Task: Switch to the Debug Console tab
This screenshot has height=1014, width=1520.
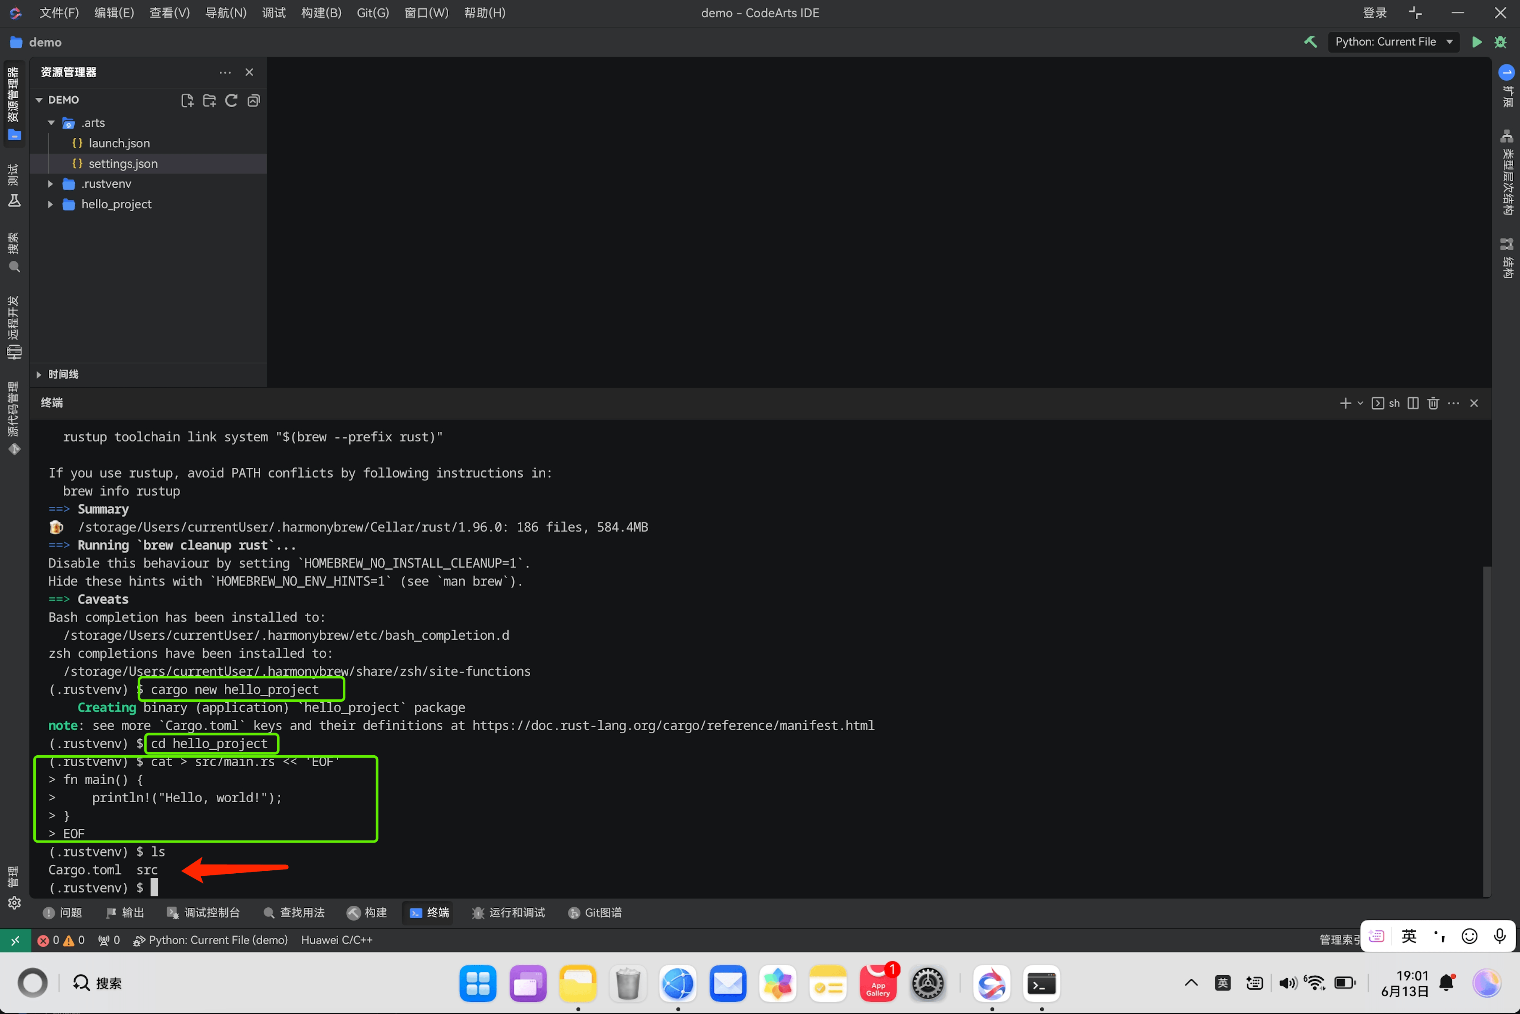Action: tap(203, 912)
